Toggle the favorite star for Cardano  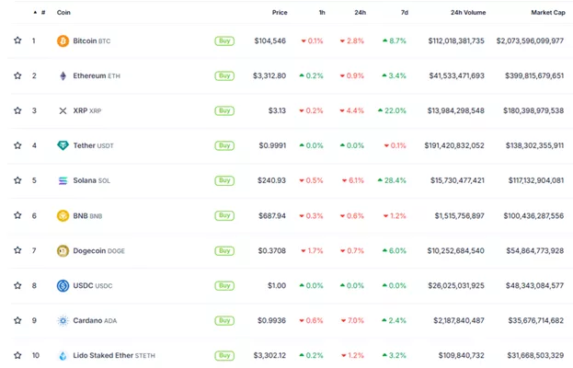17,320
